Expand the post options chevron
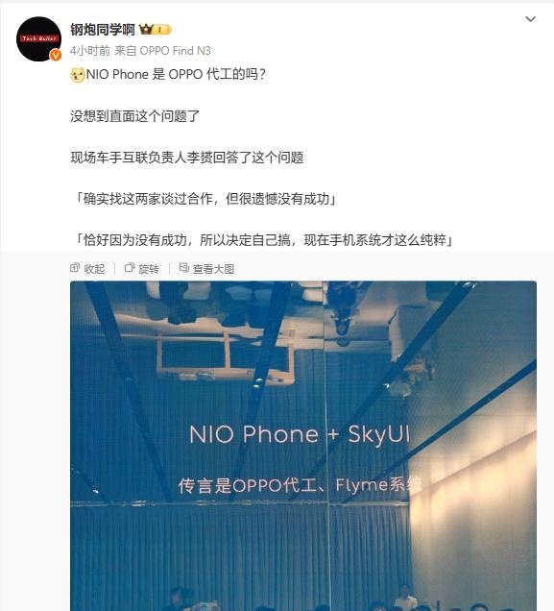This screenshot has width=554, height=611. [530, 19]
